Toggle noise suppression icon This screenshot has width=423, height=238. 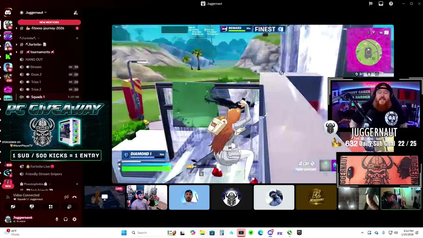click(x=66, y=197)
